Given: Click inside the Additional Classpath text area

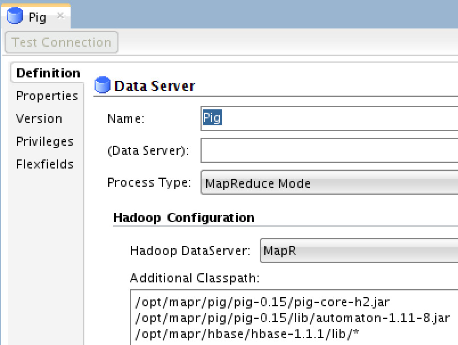Looking at the screenshot, I should point(294,317).
